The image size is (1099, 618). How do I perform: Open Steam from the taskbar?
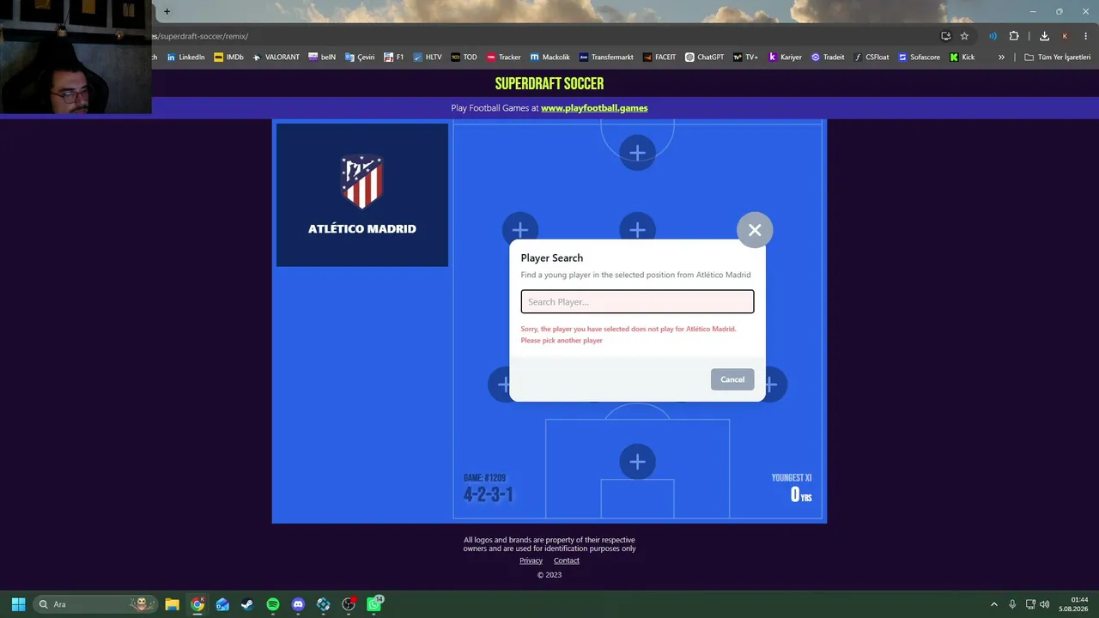tap(247, 604)
